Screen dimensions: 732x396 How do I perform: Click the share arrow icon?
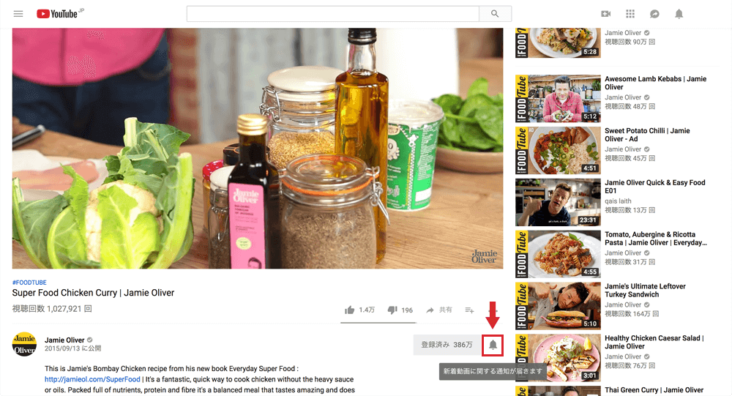pos(430,310)
